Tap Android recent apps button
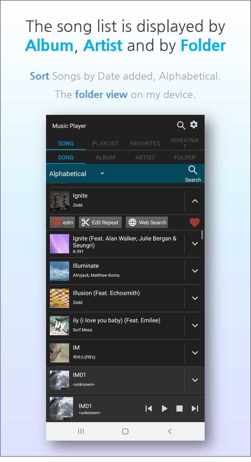This screenshot has width=251, height=462. [x=81, y=431]
